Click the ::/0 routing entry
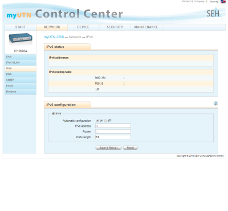Viewport: 228px width, 211px height. 97,89
